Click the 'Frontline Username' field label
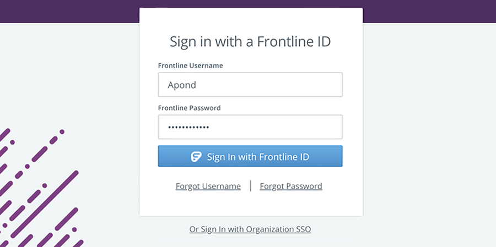 coord(191,65)
